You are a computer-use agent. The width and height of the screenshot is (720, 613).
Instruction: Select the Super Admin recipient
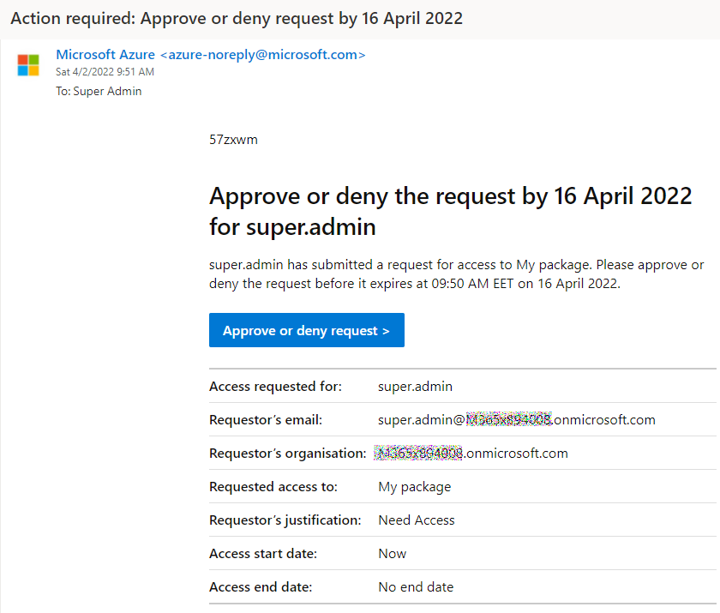click(107, 91)
